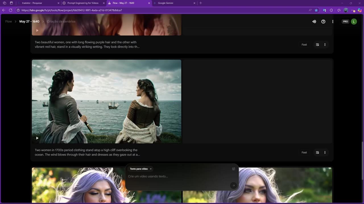Click the May 27 - 1640 breadcrumb
The width and height of the screenshot is (364, 204).
click(x=29, y=22)
